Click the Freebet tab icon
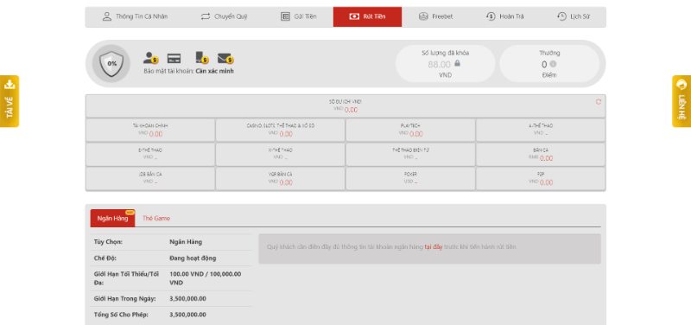The height and width of the screenshot is (325, 691). pos(423,16)
